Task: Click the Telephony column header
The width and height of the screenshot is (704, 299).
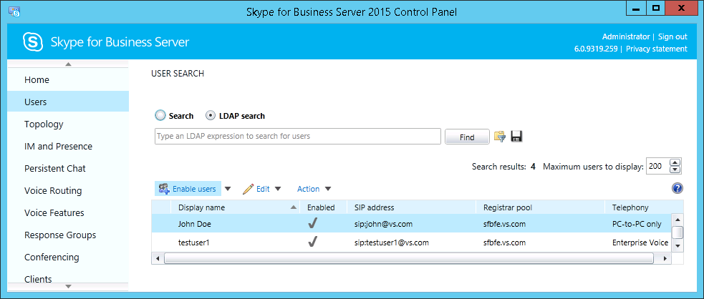Action: coord(645,207)
